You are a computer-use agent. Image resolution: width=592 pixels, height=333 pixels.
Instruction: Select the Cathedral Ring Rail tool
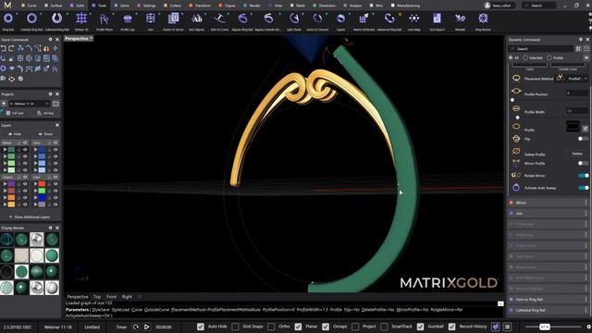click(x=57, y=21)
